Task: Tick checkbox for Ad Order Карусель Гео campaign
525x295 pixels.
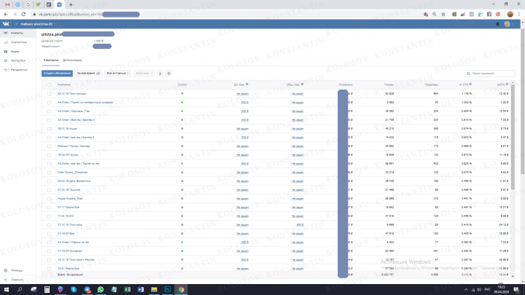Action: pyautogui.click(x=49, y=111)
